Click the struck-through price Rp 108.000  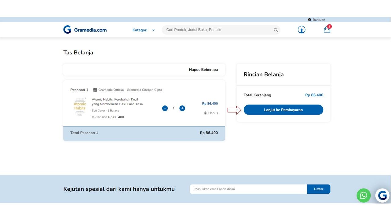pyautogui.click(x=100, y=117)
